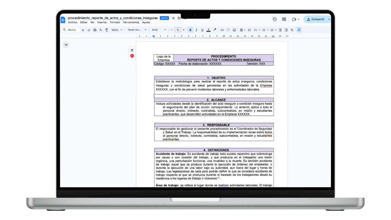Clear text formatting
The width and height of the screenshot is (391, 220).
292,30
